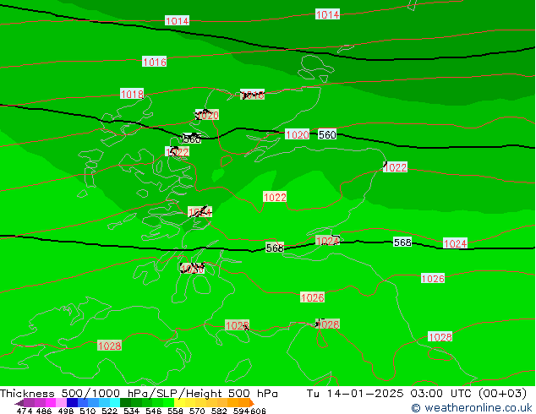Click the darkest green legend swatch above 534

126,403
